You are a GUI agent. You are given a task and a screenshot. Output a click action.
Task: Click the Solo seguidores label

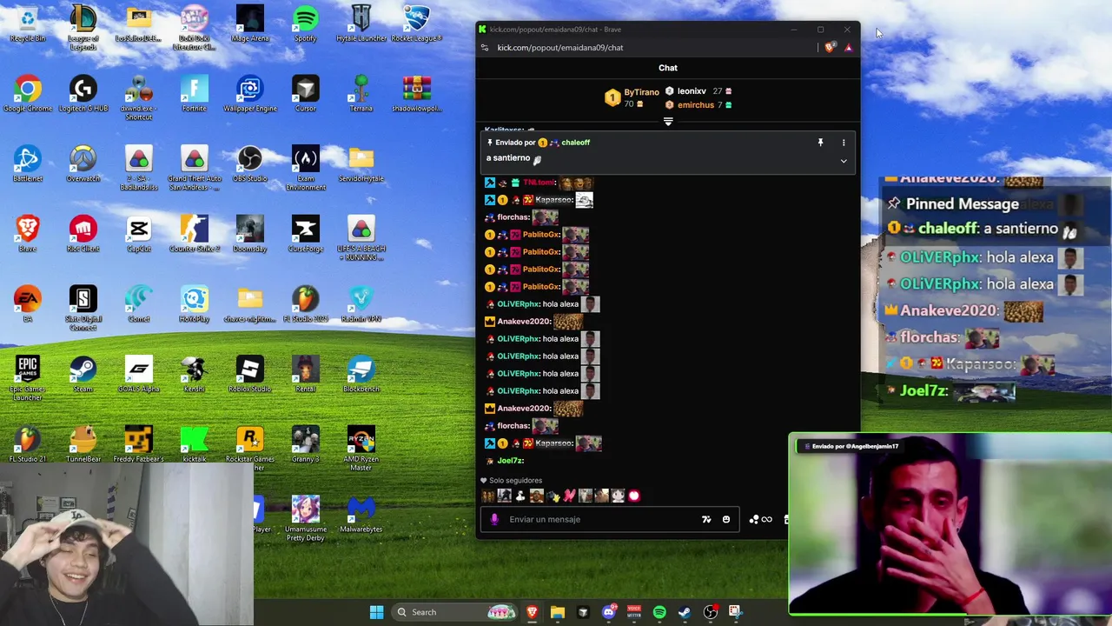pos(515,481)
